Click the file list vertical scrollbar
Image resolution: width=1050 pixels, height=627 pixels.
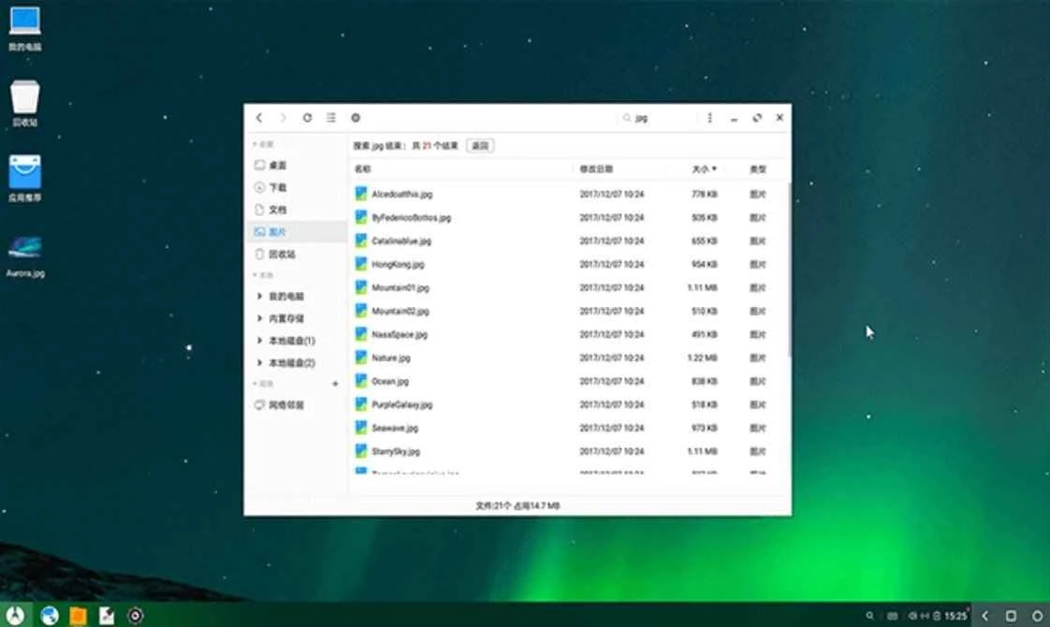point(788,271)
